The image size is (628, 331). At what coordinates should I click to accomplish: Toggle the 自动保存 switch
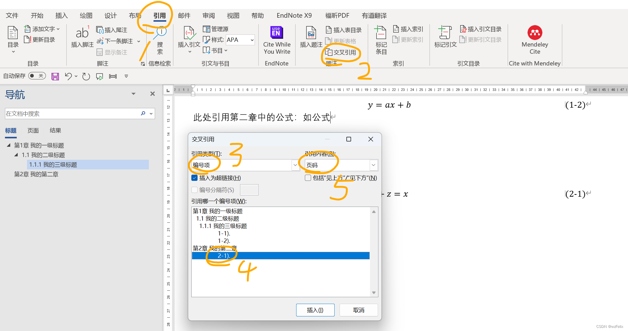click(x=37, y=76)
